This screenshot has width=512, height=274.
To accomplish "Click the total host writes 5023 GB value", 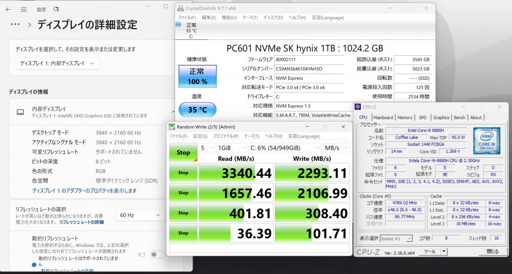I will click(413, 69).
